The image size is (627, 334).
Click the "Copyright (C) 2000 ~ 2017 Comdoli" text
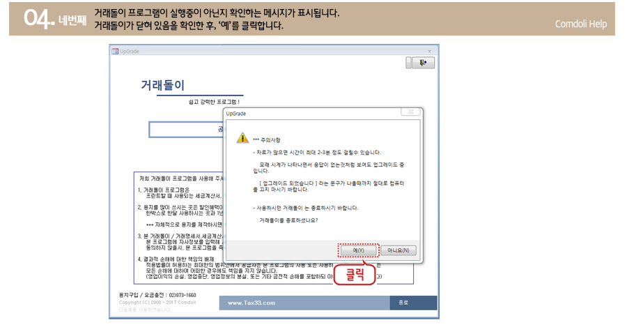point(157,303)
